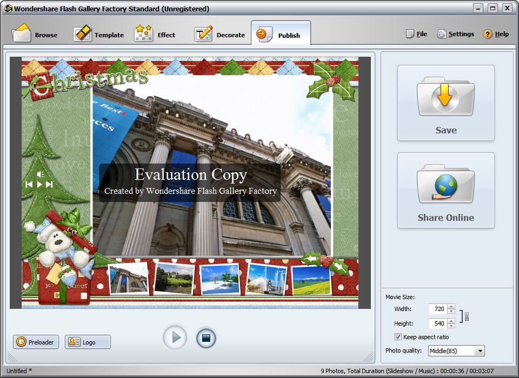Open the Settings panel
The height and width of the screenshot is (378, 519).
click(x=456, y=33)
